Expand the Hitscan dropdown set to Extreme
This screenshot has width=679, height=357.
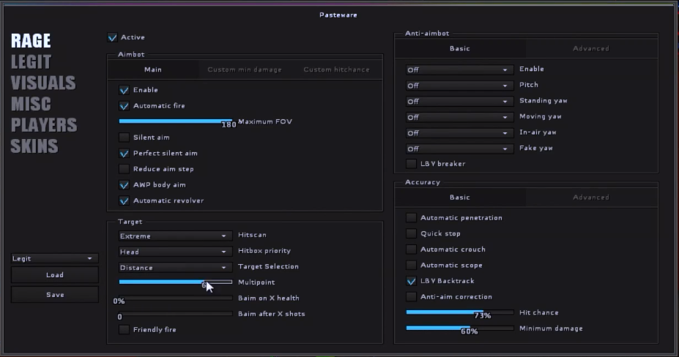(174, 236)
